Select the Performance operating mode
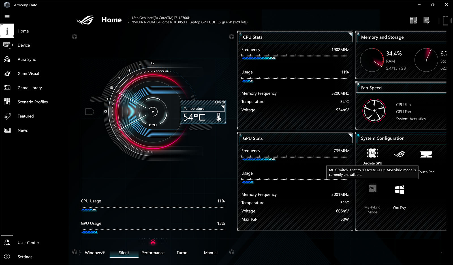 click(153, 253)
